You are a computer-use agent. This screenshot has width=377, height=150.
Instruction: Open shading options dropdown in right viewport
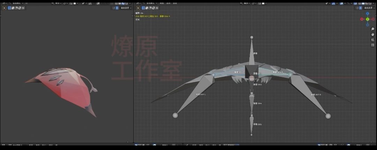[374, 3]
